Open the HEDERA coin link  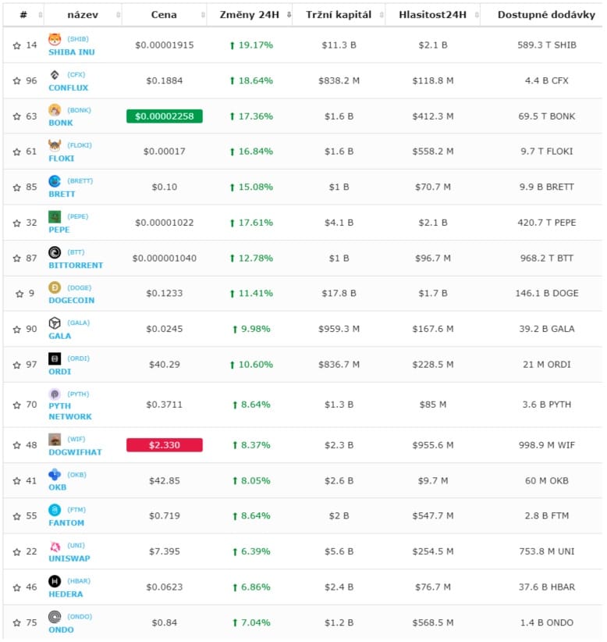tap(66, 594)
